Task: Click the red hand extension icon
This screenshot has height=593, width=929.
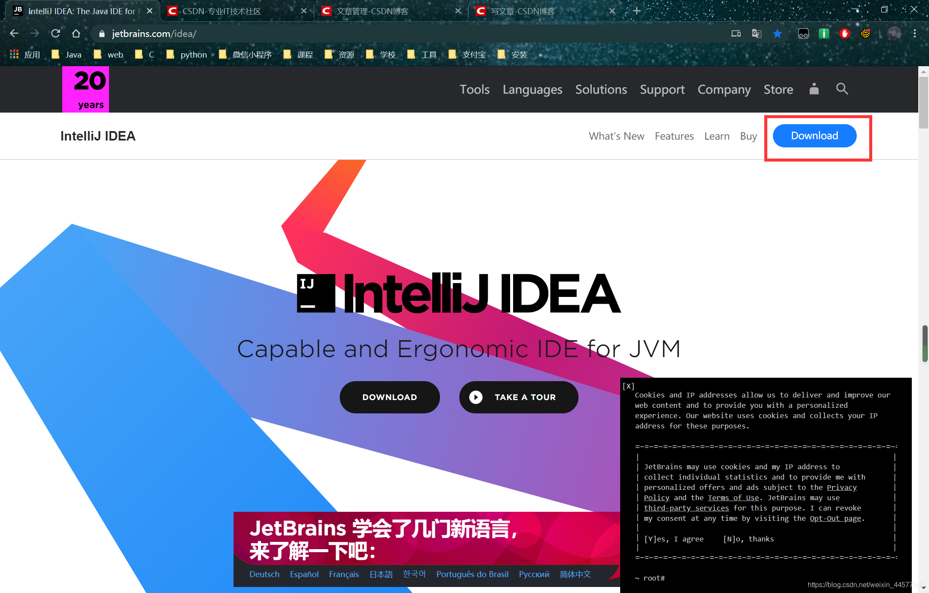Action: [x=844, y=34]
